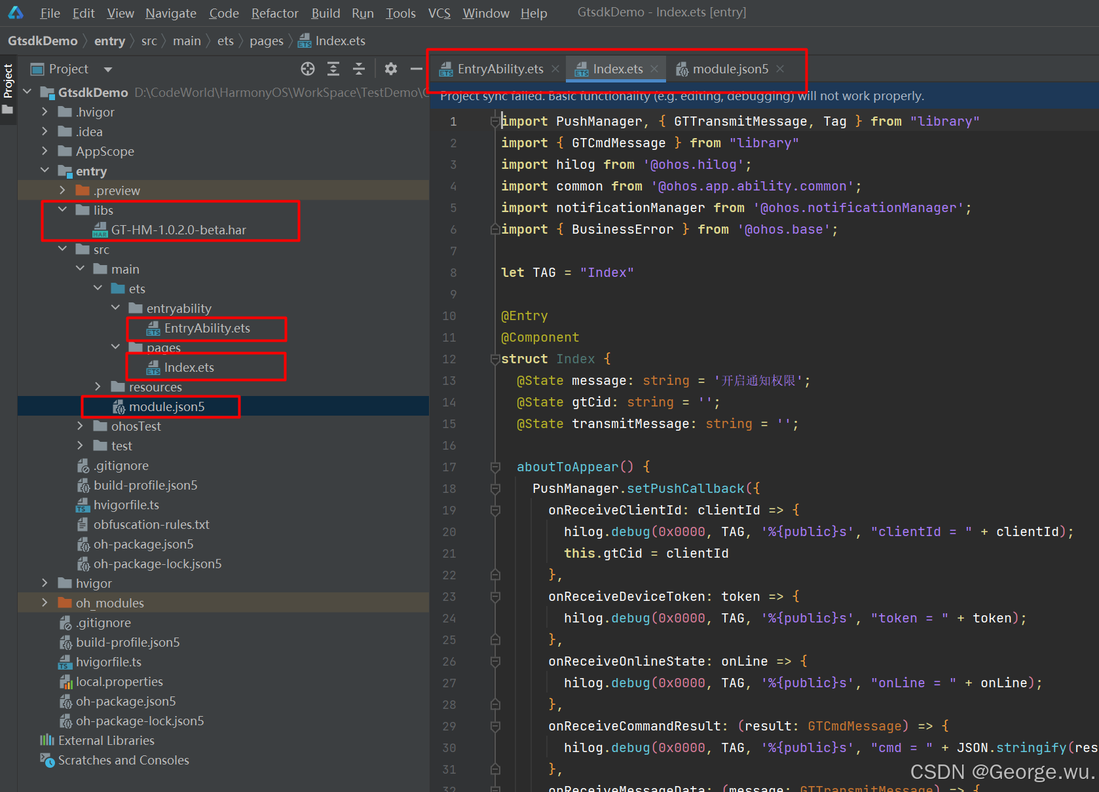Select the module.json5 file in tree
Image resolution: width=1099 pixels, height=792 pixels.
pyautogui.click(x=166, y=406)
